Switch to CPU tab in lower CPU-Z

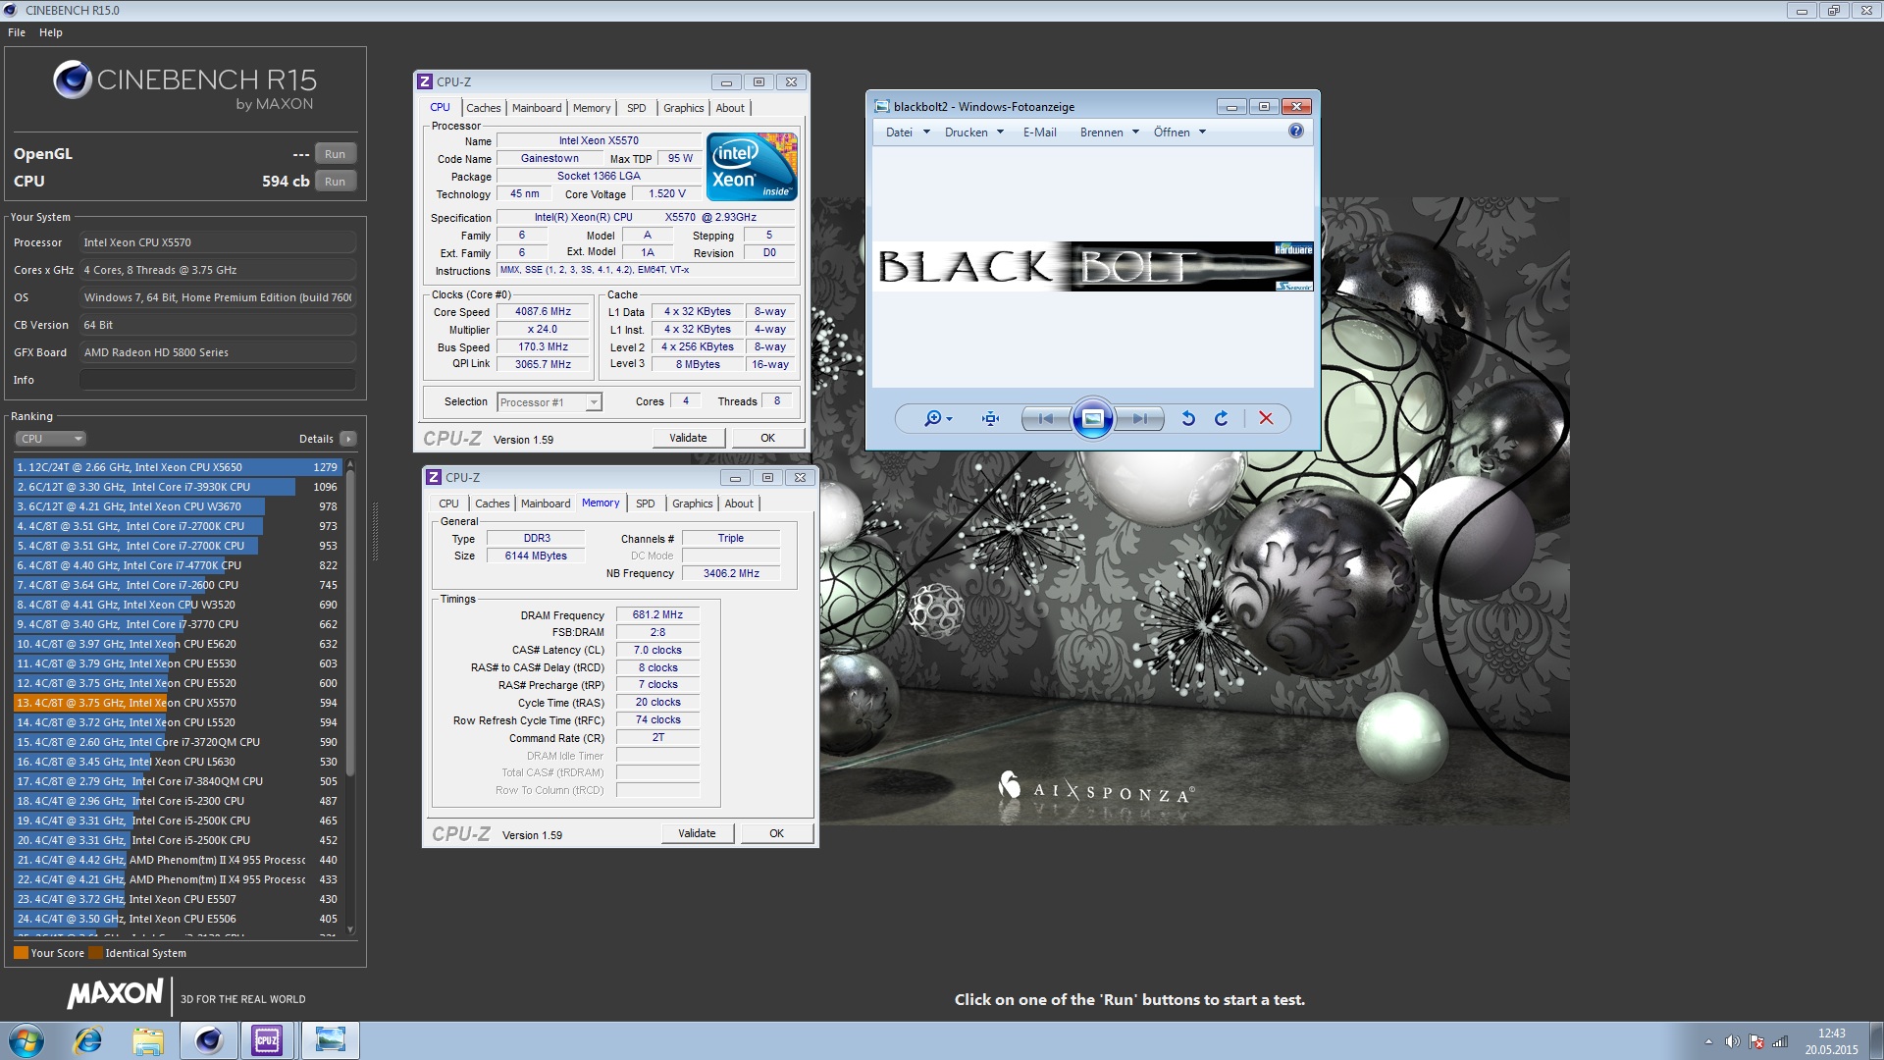click(x=448, y=503)
